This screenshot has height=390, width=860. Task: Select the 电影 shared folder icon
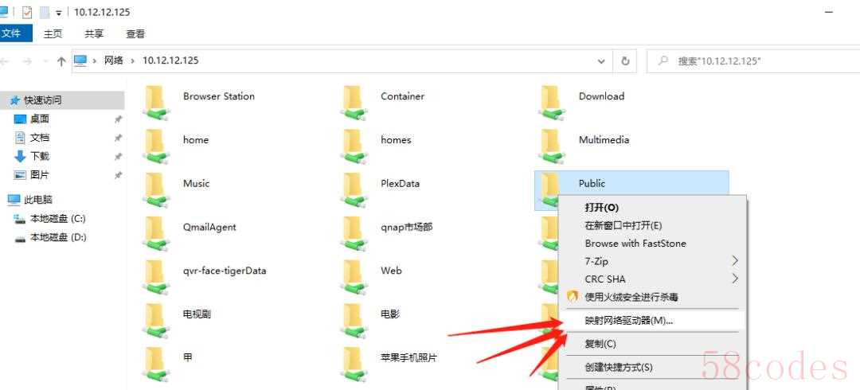pos(354,321)
